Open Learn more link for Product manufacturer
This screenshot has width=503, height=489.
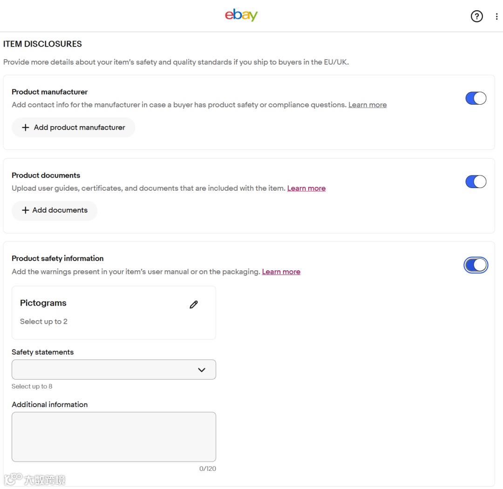click(x=367, y=105)
